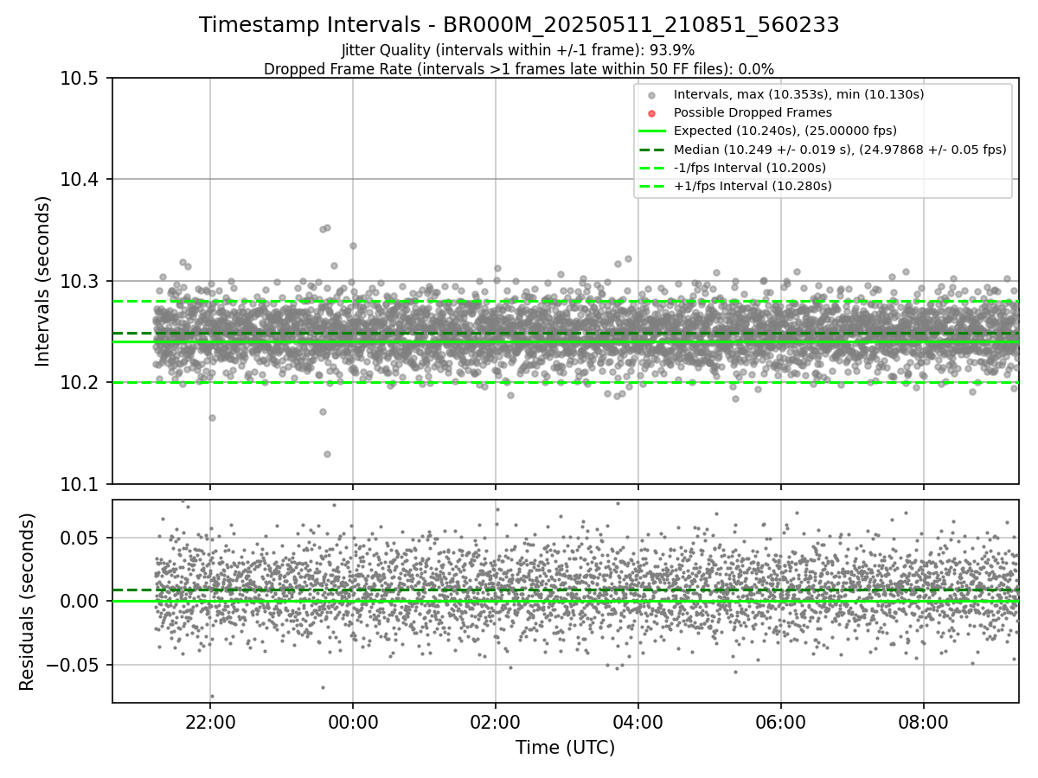Image resolution: width=1038 pixels, height=778 pixels.
Task: Click the gray dot marker in the legend
Action: [x=652, y=95]
